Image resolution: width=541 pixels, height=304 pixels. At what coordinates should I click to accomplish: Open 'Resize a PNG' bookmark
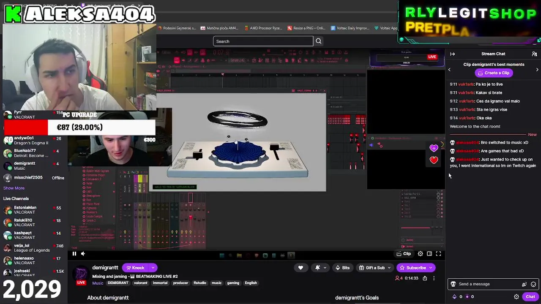coord(306,28)
